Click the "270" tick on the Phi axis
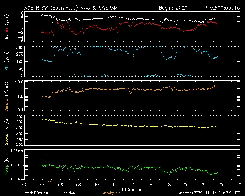 [x=20, y=54]
